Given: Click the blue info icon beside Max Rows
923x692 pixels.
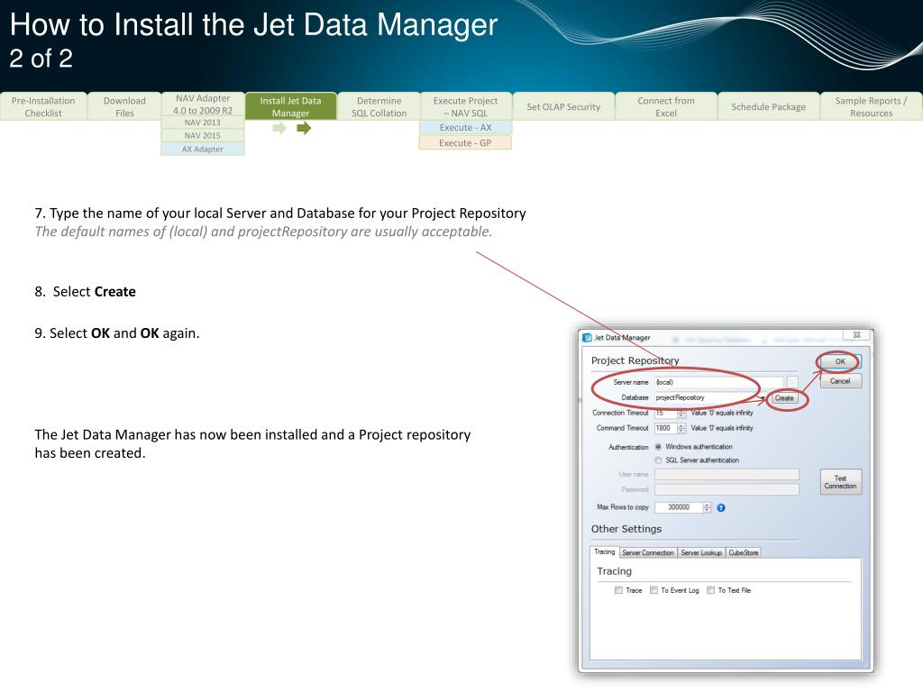Looking at the screenshot, I should coord(721,507).
